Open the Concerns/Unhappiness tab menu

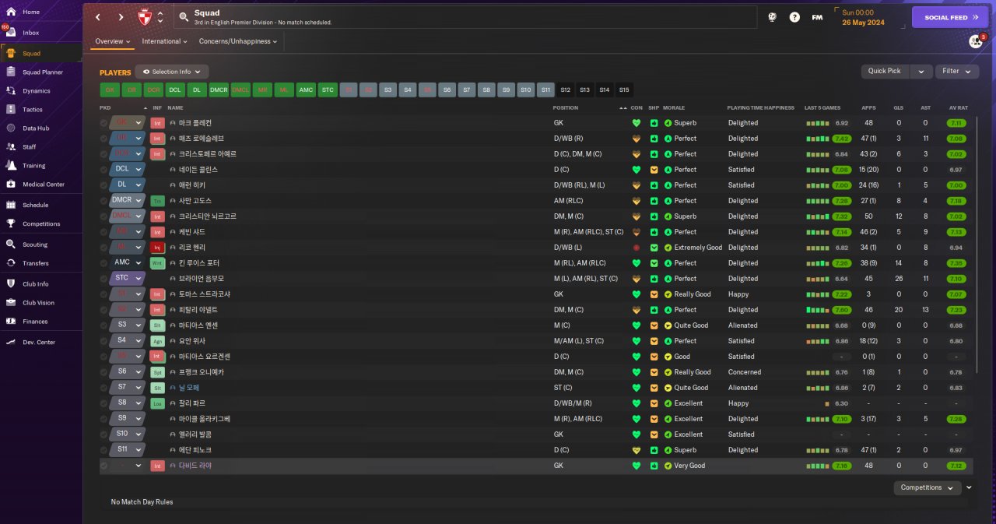(x=237, y=41)
